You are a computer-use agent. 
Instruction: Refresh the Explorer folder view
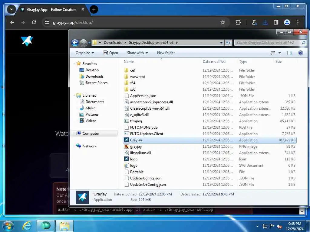coord(228,43)
